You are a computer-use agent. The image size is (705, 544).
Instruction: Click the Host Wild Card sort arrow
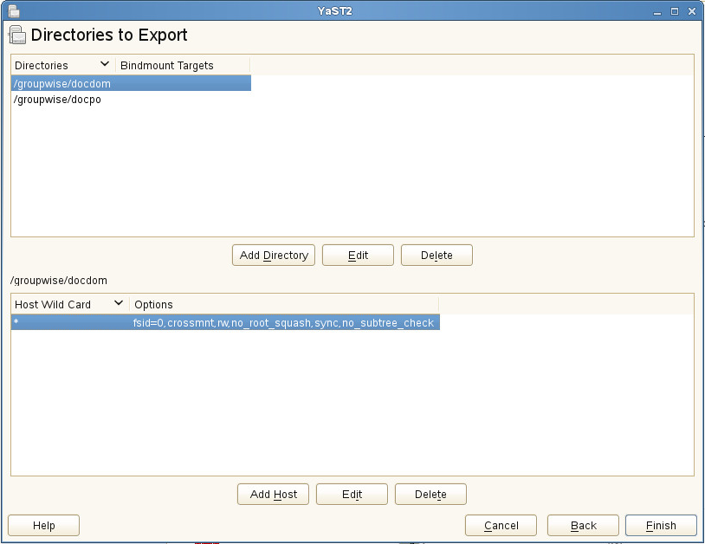[x=119, y=304]
